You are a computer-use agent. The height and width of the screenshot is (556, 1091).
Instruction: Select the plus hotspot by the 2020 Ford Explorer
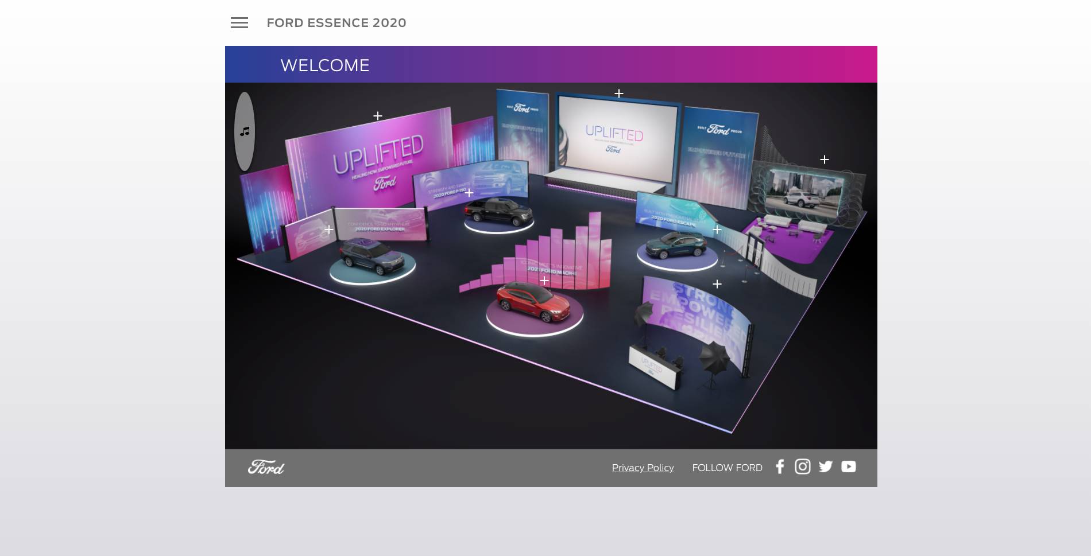pyautogui.click(x=329, y=230)
